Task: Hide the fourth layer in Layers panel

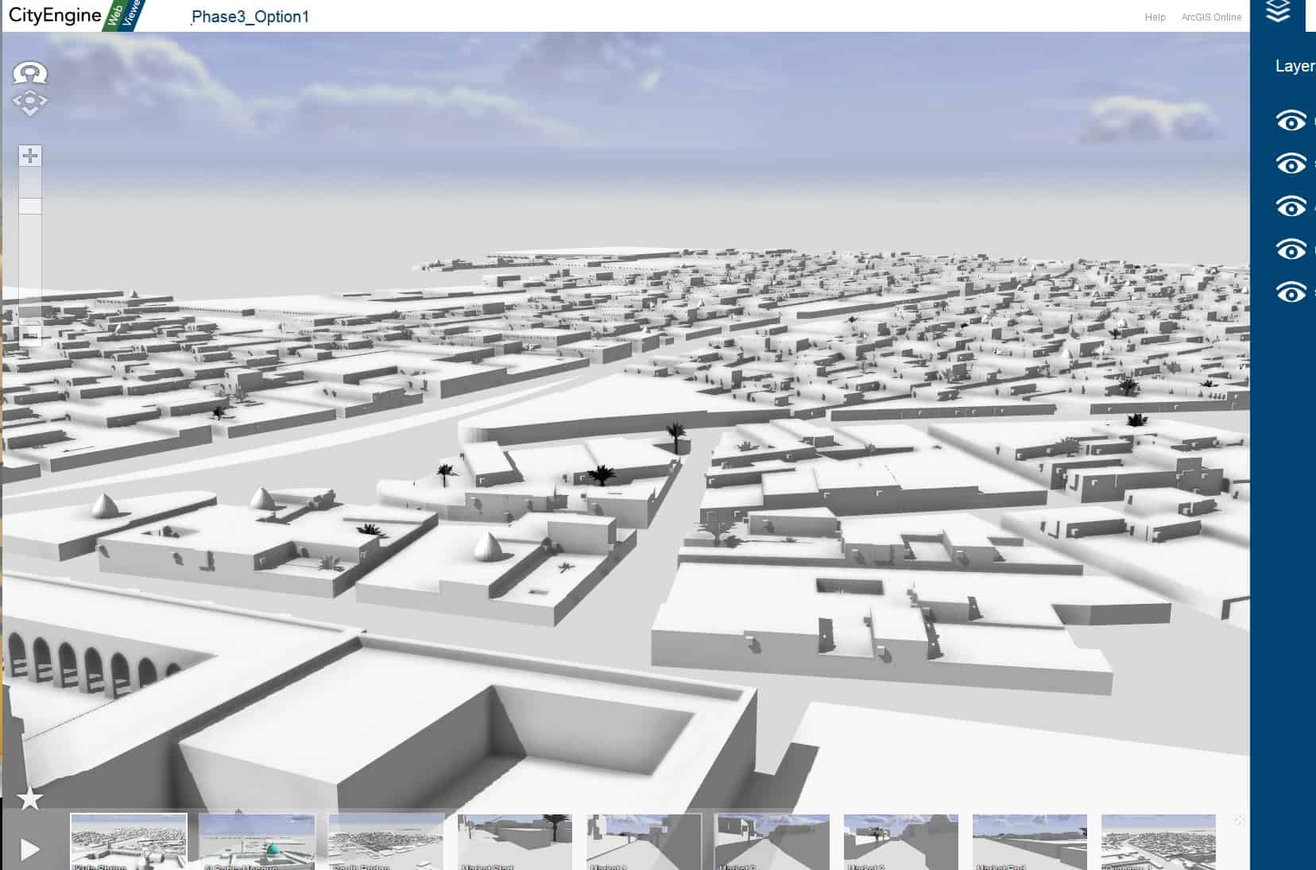Action: point(1291,249)
